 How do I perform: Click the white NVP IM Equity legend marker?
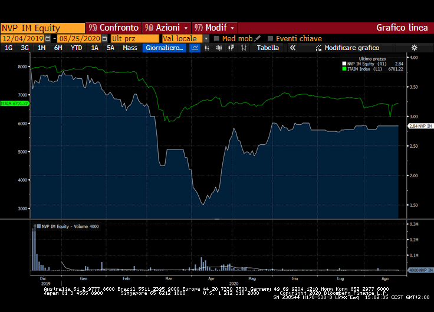click(x=344, y=64)
